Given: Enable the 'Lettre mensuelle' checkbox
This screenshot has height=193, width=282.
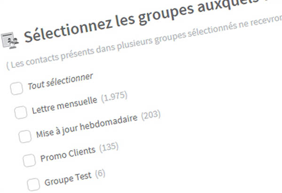Looking at the screenshot, I should point(21,113).
